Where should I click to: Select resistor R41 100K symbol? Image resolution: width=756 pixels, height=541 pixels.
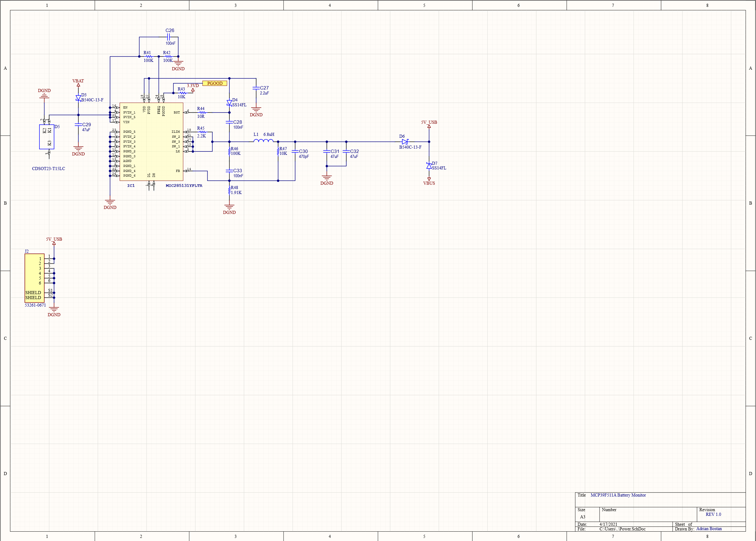[x=149, y=57]
